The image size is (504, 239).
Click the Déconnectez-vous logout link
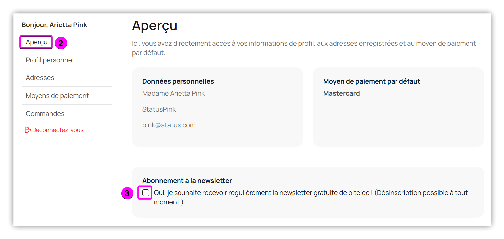tap(58, 130)
